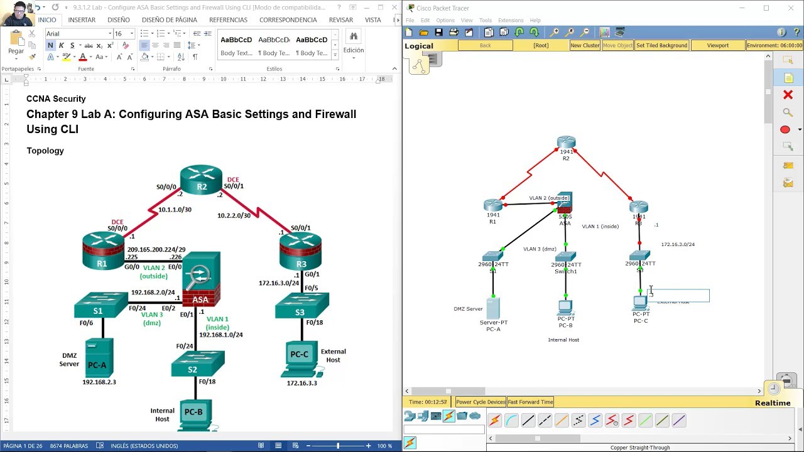The height and width of the screenshot is (452, 804).
Task: Toggle show paragraph marks ¶
Action: pyautogui.click(x=195, y=56)
